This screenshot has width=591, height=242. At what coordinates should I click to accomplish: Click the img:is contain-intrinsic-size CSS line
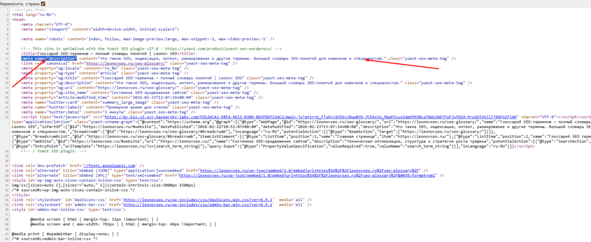click(103, 185)
